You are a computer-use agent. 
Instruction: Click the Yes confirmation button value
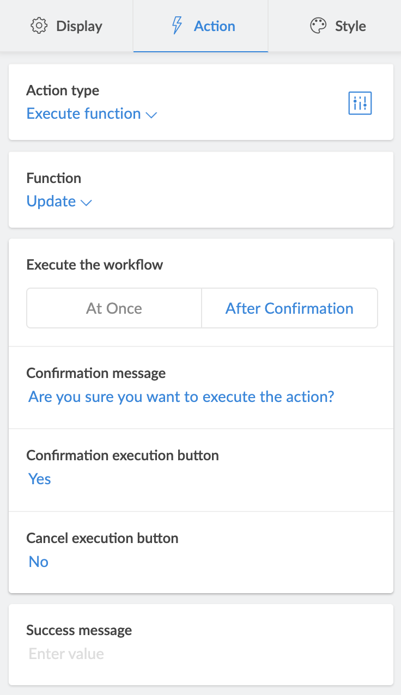[x=40, y=479]
